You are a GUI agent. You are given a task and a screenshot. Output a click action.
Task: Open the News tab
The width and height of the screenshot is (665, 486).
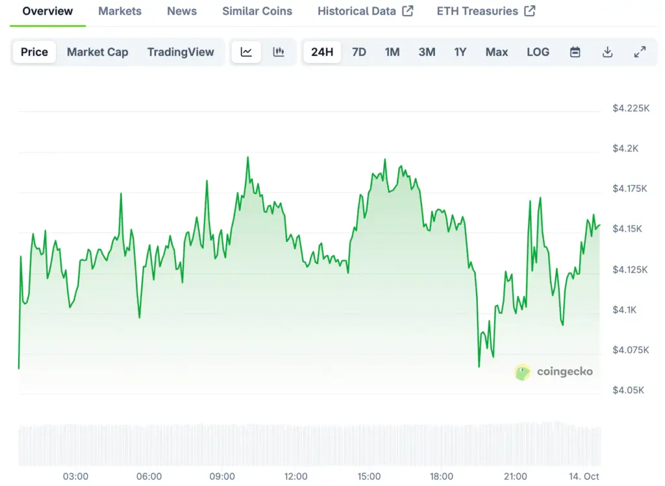(x=182, y=11)
